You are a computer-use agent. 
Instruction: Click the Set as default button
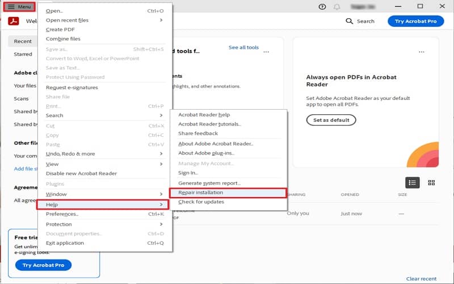331,120
